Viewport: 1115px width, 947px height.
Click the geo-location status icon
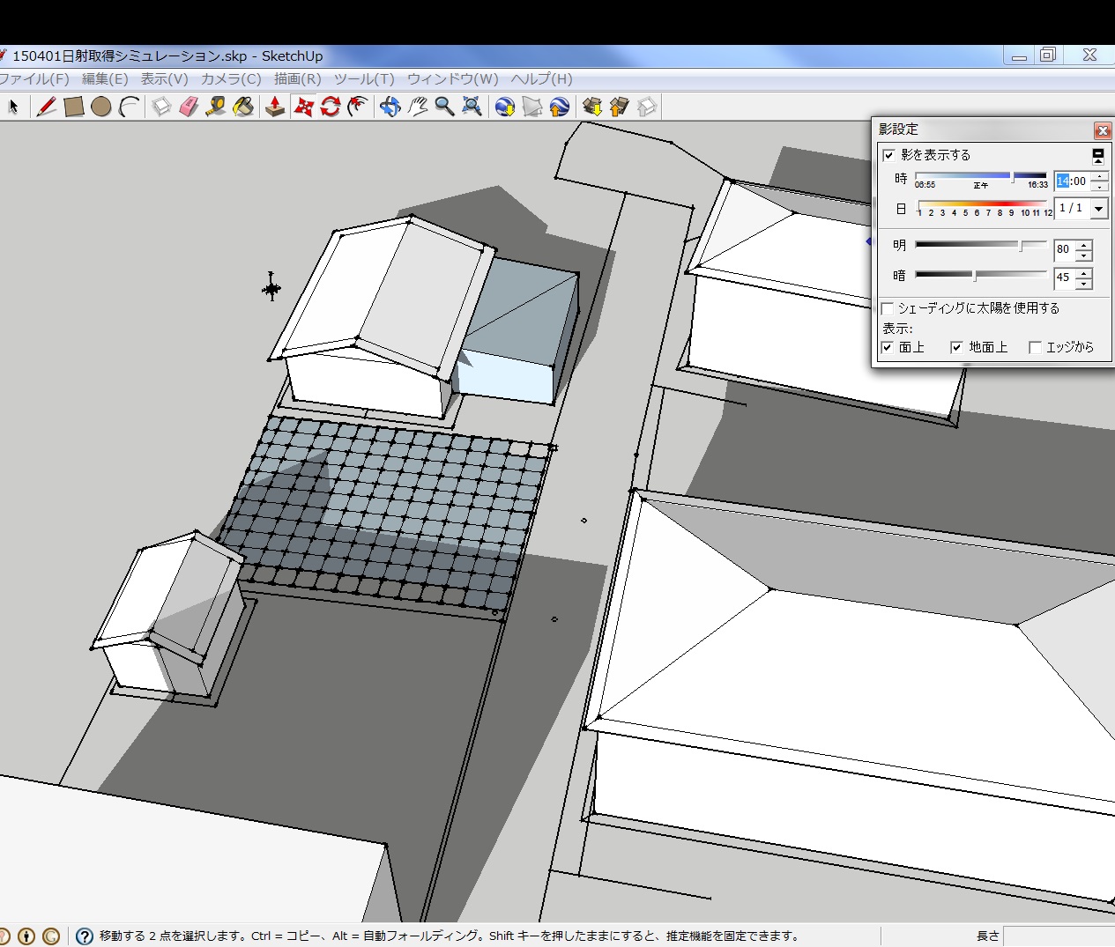tap(4, 936)
